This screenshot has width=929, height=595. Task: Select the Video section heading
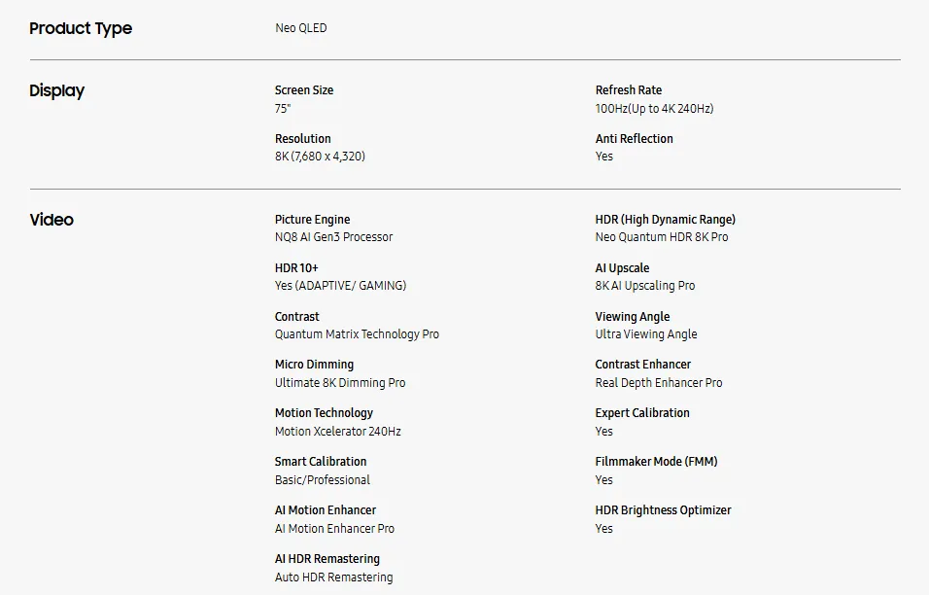pos(52,220)
